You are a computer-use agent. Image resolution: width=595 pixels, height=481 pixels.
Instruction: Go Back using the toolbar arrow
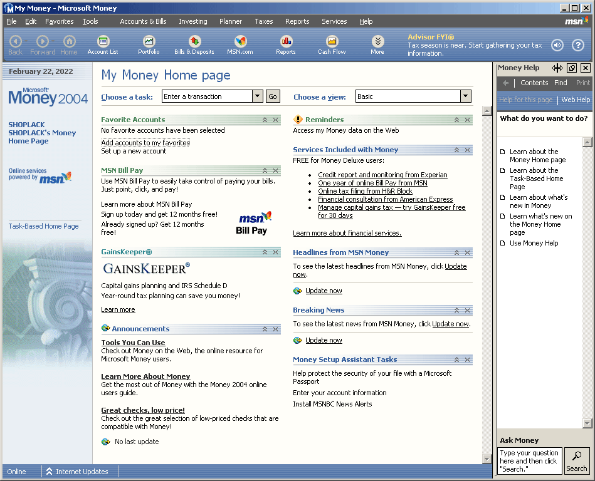click(16, 44)
